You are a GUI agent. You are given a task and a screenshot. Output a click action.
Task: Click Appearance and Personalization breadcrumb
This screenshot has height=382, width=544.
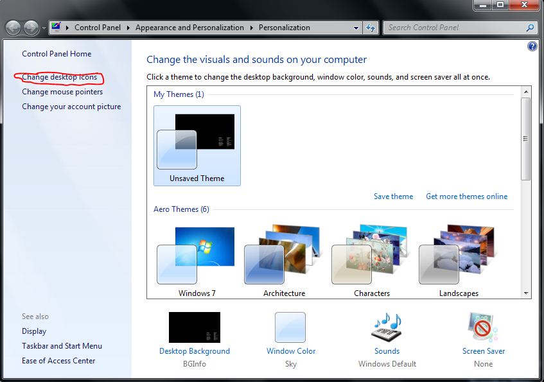coord(189,28)
